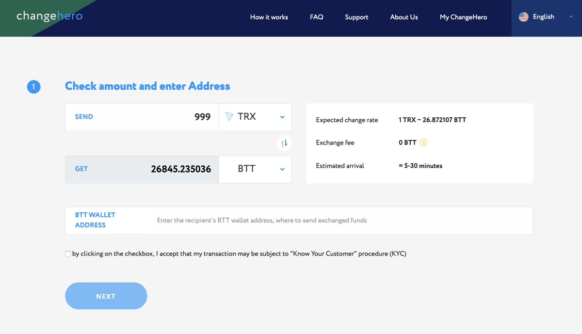The width and height of the screenshot is (582, 334).
Task: Click the swap currencies arrows icon
Action: [x=284, y=143]
